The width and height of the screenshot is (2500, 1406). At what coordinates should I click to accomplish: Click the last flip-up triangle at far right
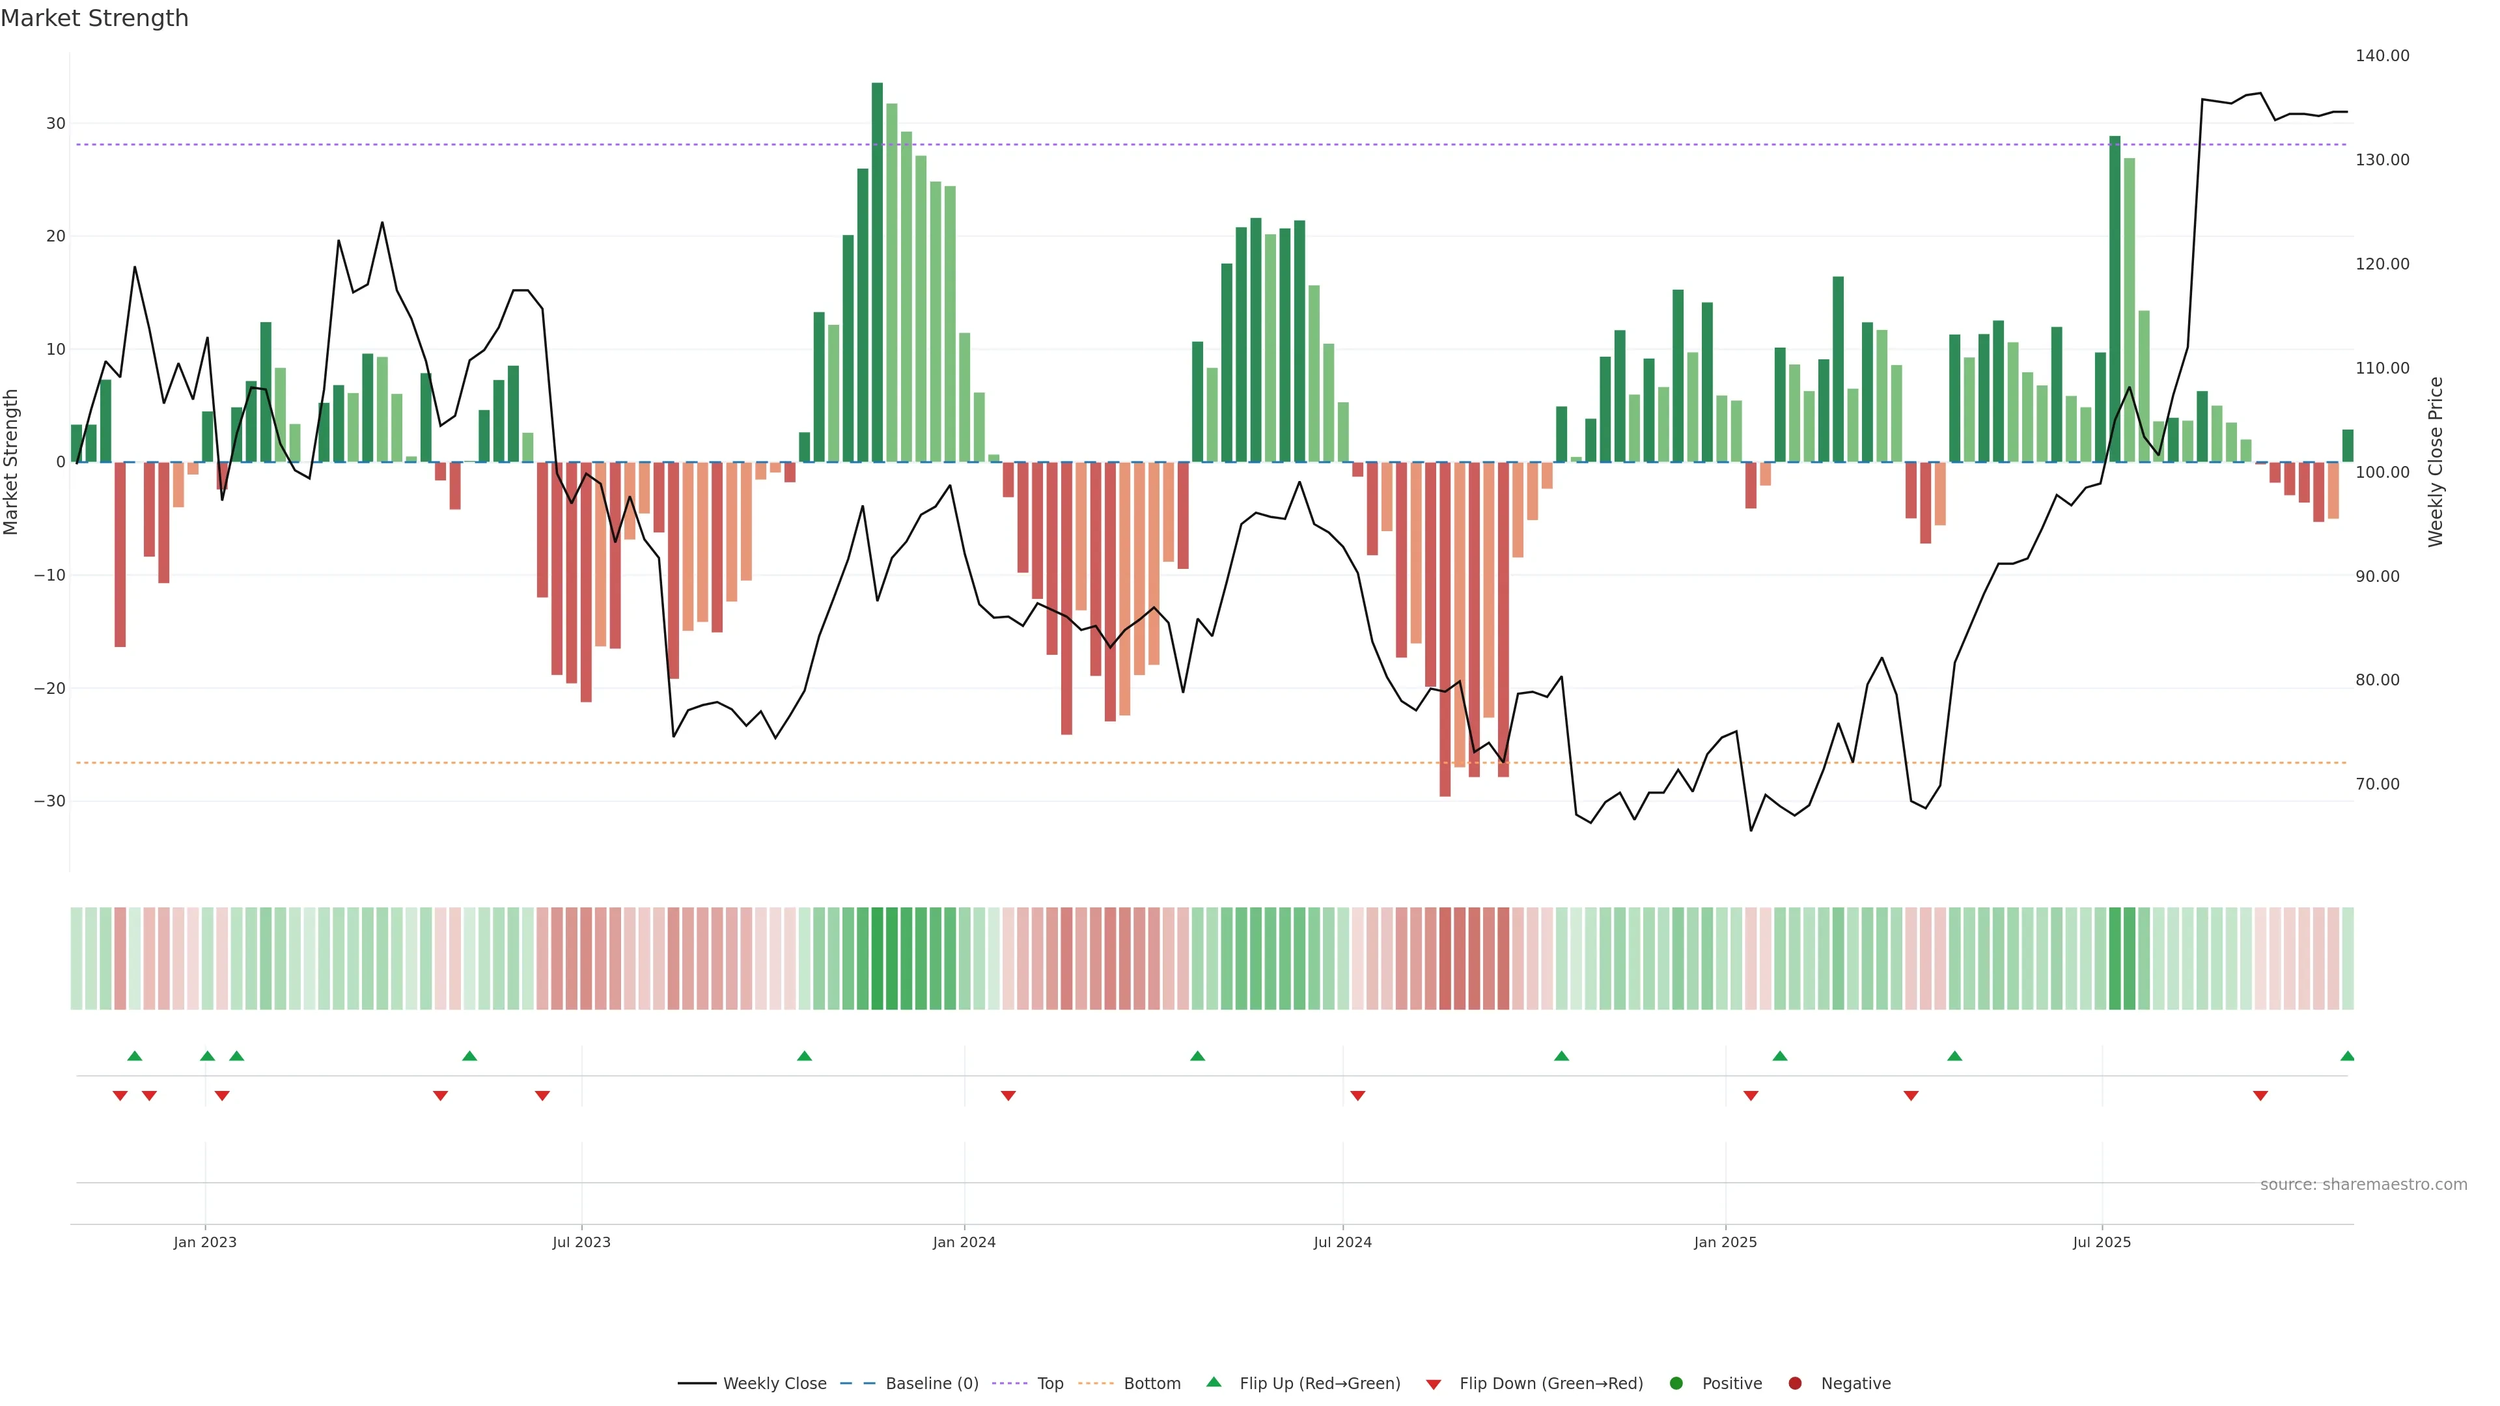2346,1056
